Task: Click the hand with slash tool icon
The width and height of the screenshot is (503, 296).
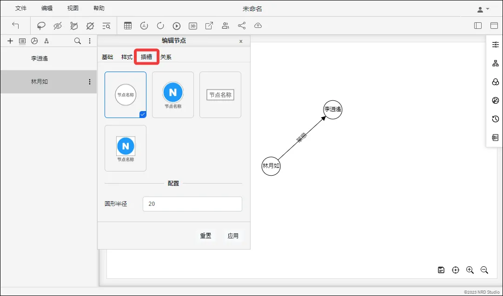Action: tap(74, 26)
